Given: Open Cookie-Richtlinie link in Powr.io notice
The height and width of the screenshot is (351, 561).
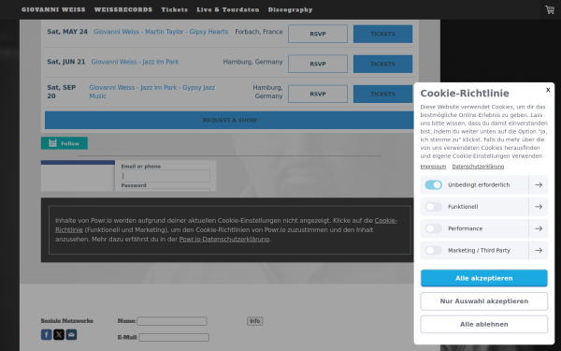Looking at the screenshot, I should click(226, 225).
